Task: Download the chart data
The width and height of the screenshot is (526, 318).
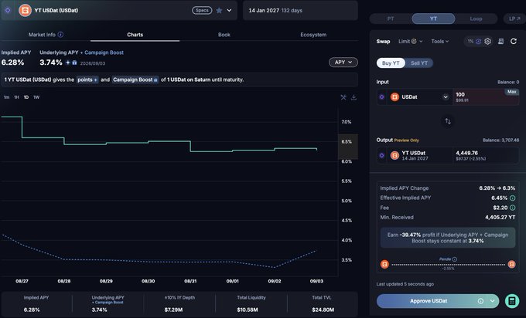Action: point(354,97)
